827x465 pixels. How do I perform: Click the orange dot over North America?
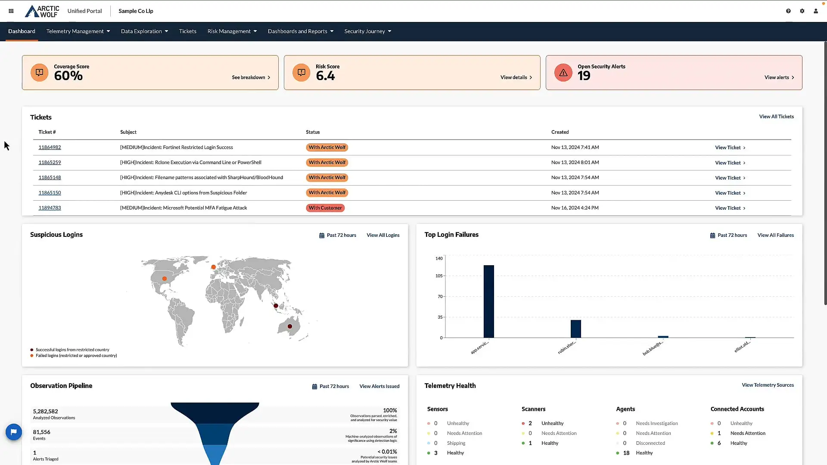(165, 279)
